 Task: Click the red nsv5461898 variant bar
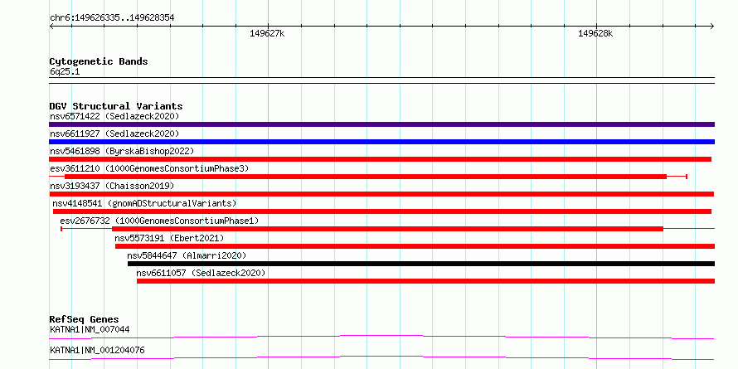point(381,159)
